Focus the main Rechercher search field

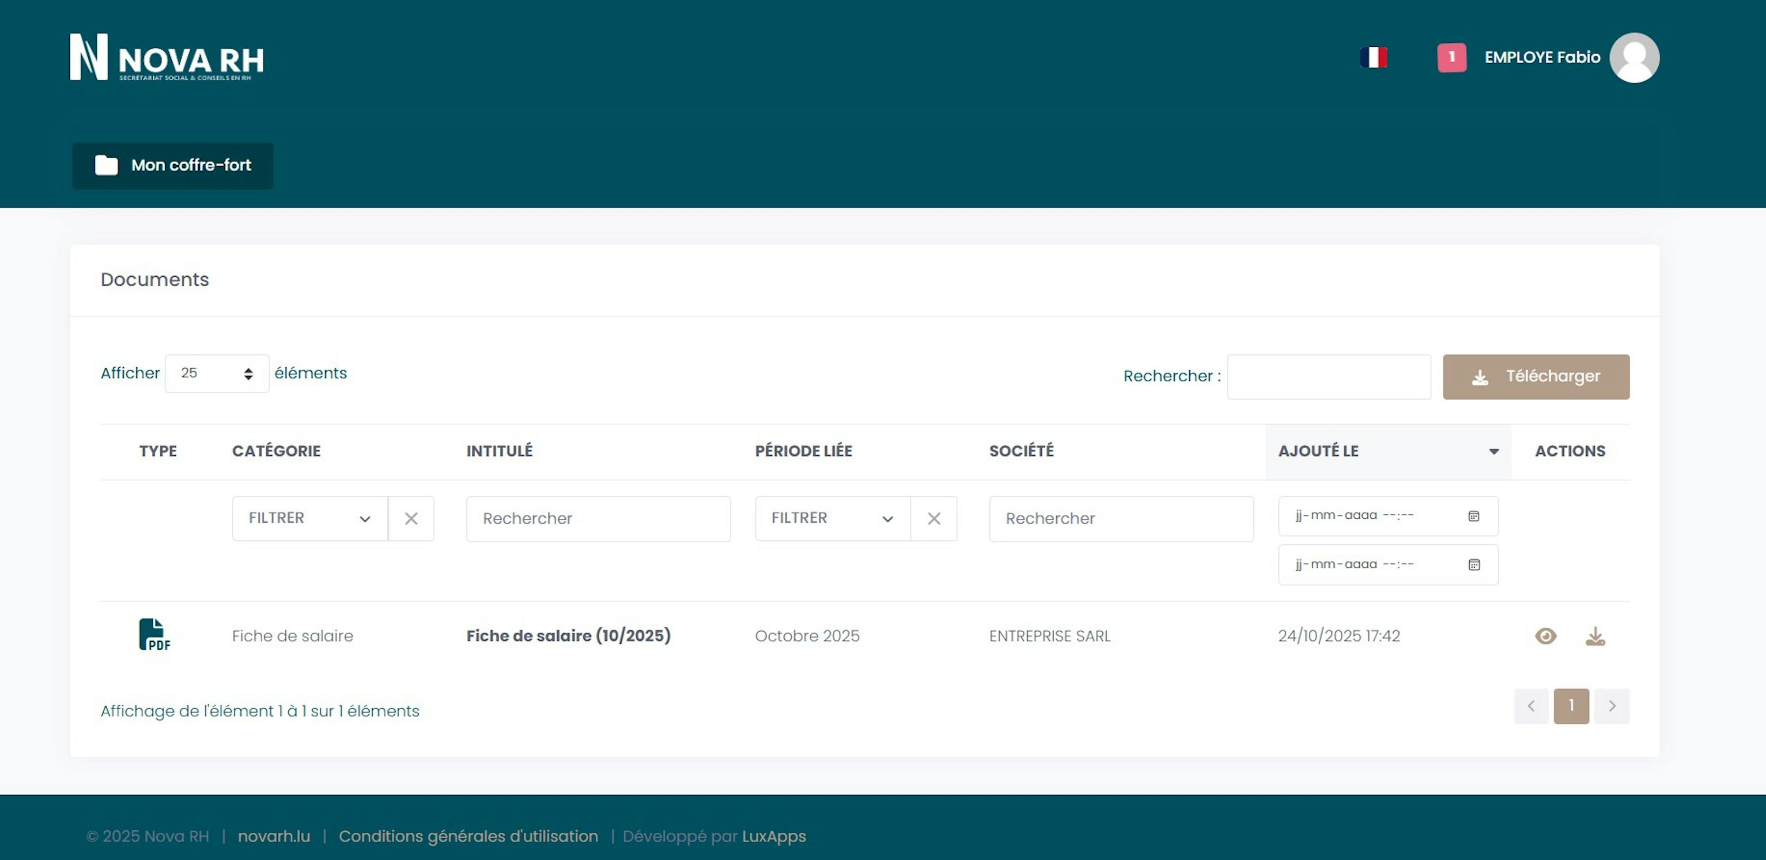coord(1329,377)
